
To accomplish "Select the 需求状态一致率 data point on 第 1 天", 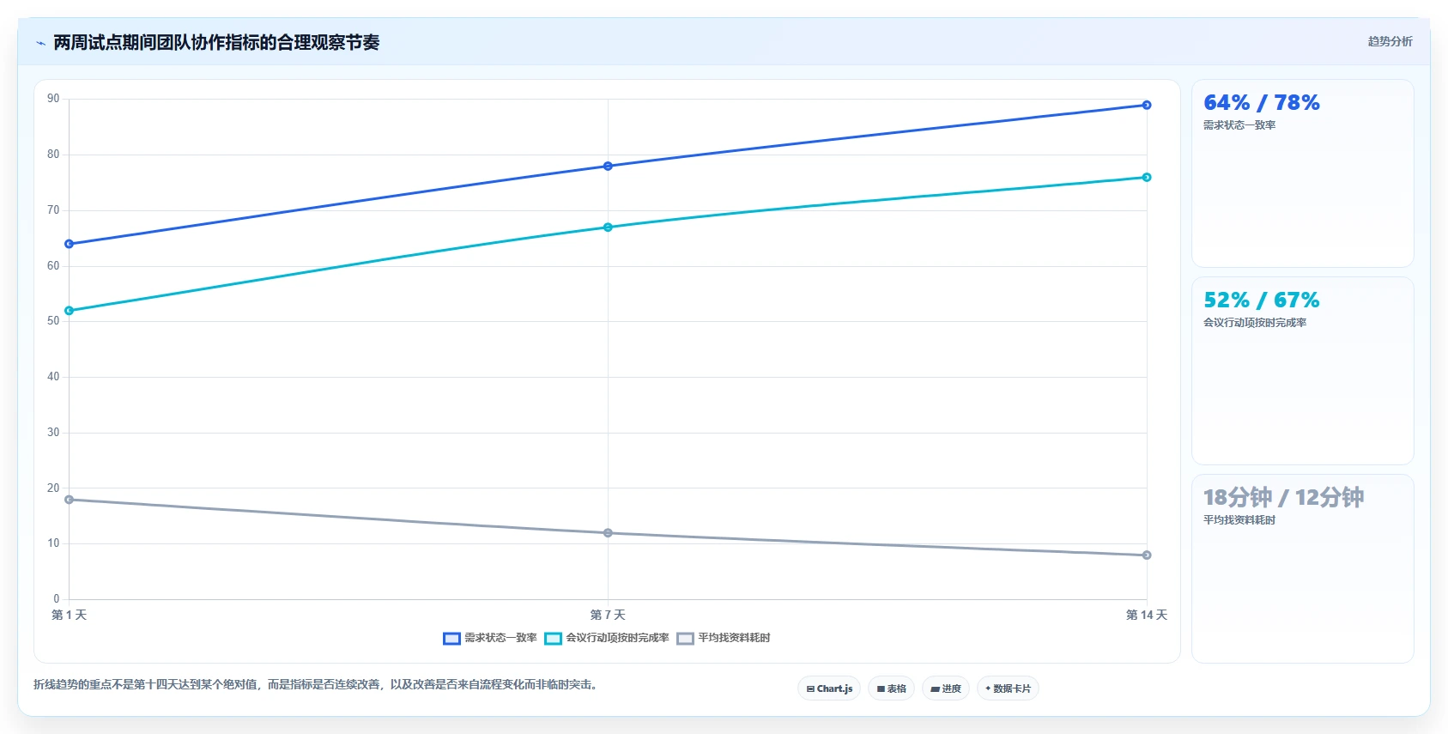I will click(x=70, y=244).
